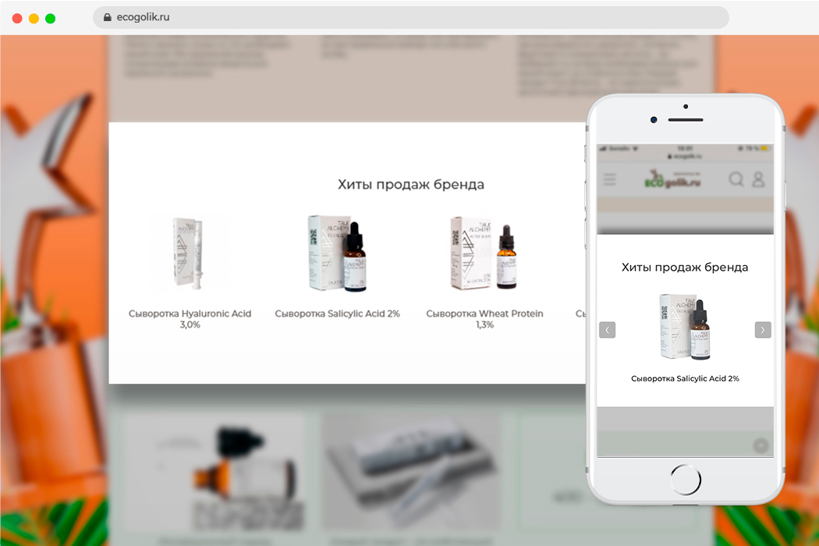This screenshot has width=819, height=546.
Task: Click the green maximize window button
Action: click(x=50, y=18)
